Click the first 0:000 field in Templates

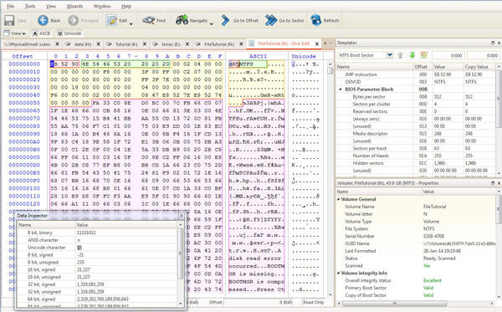tap(448, 55)
